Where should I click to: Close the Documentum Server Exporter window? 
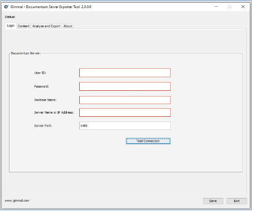tap(243, 7)
